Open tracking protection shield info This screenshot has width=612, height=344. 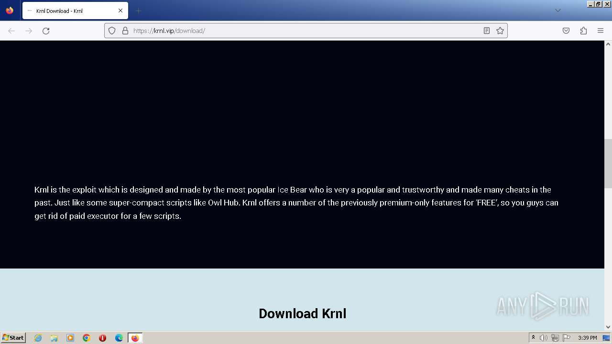[112, 31]
